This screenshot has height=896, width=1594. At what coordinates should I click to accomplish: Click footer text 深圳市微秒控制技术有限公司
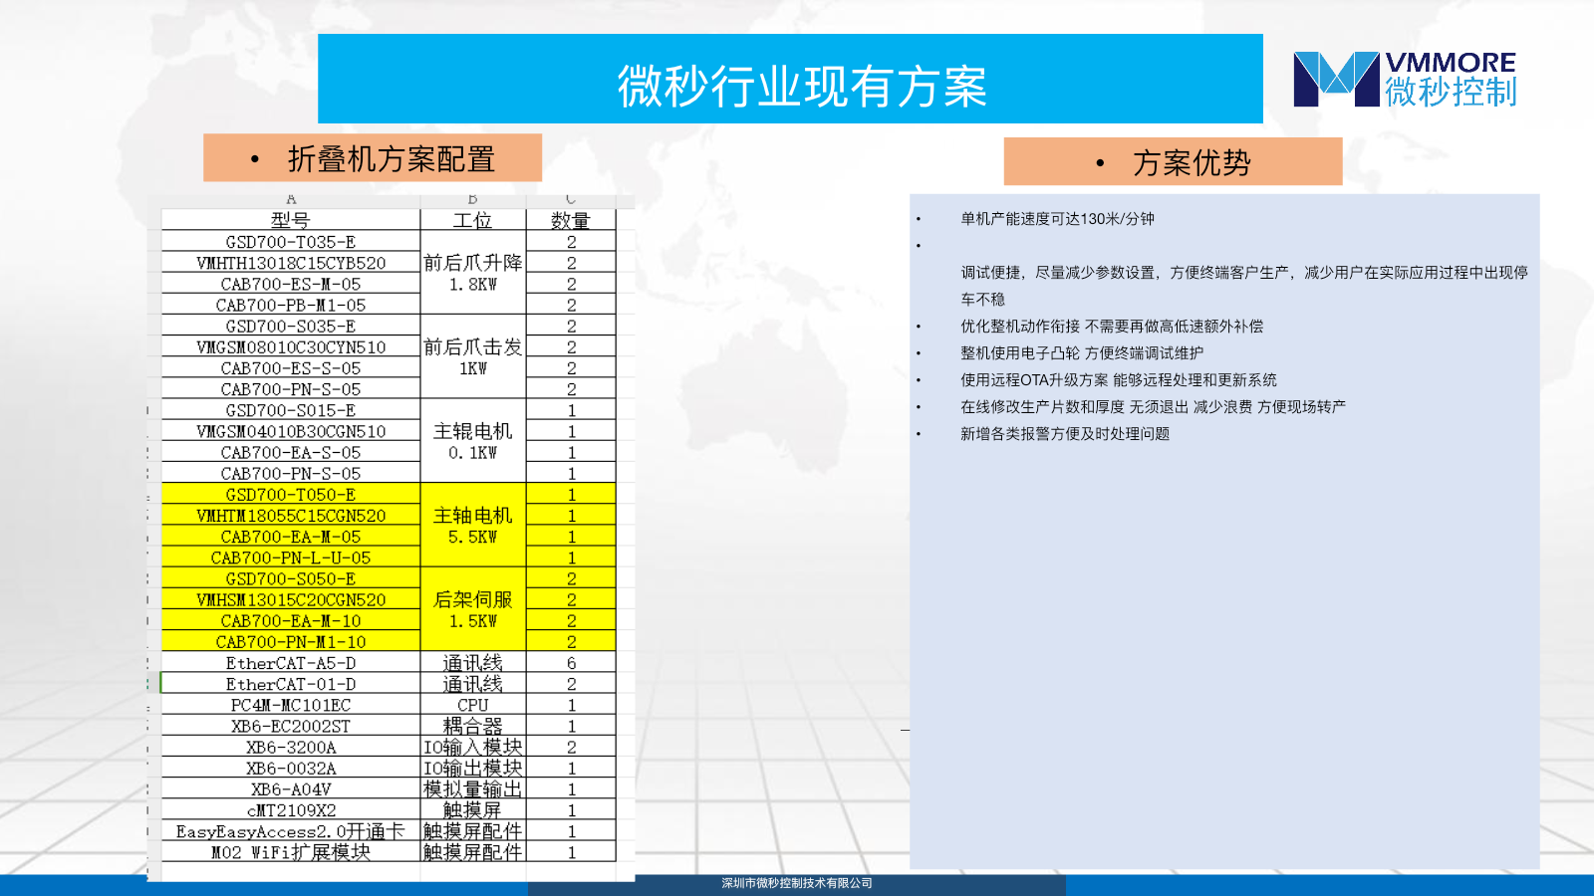point(797,883)
